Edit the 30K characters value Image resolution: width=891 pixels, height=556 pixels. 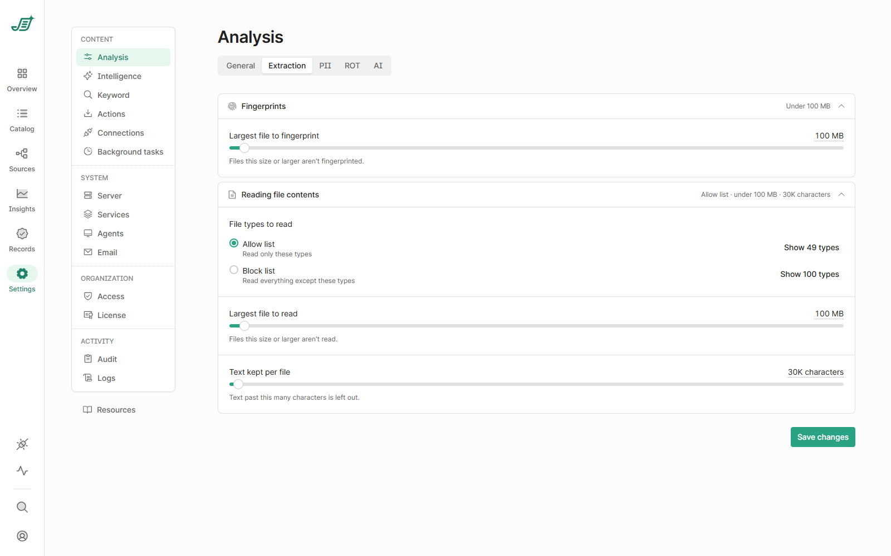pyautogui.click(x=816, y=372)
